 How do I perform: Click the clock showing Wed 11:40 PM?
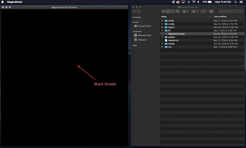click(x=223, y=2)
